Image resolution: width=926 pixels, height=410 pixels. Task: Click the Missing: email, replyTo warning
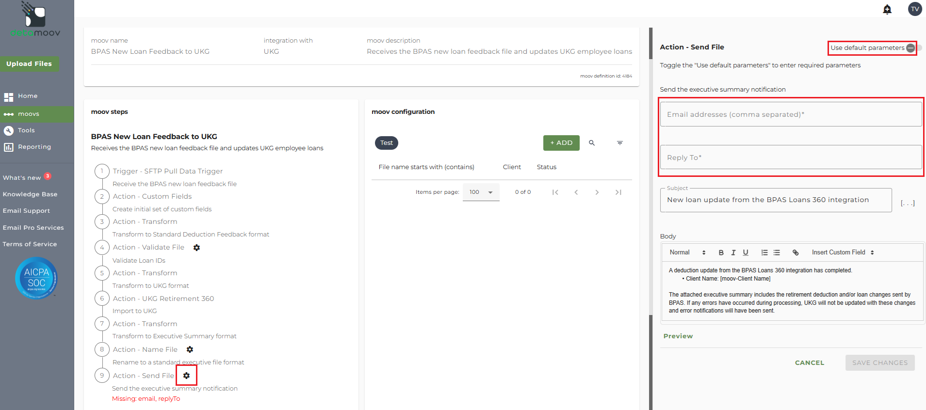146,399
